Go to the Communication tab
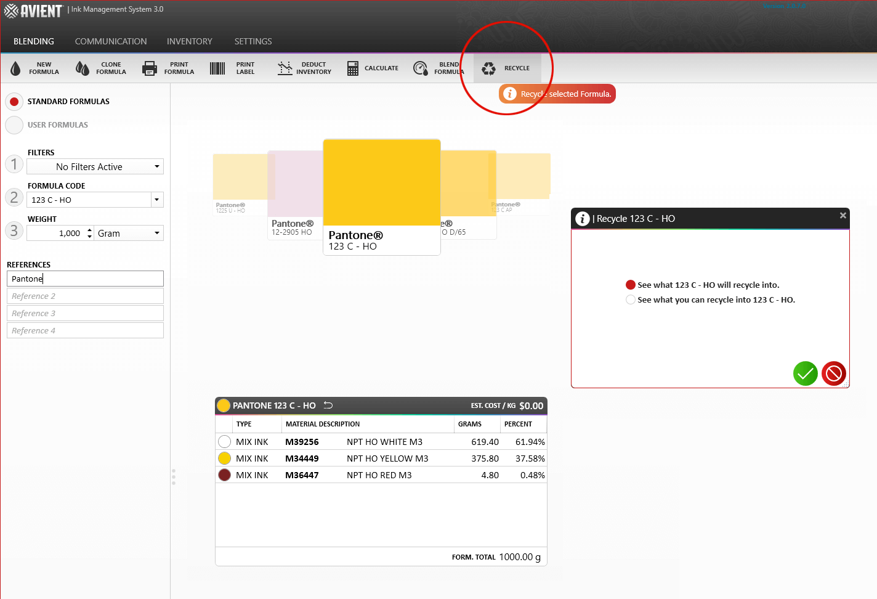This screenshot has width=877, height=599. point(111,41)
